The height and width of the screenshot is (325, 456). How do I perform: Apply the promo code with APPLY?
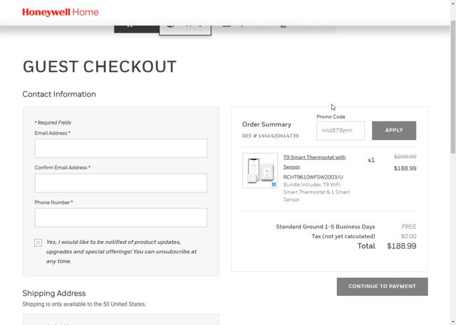tap(394, 131)
